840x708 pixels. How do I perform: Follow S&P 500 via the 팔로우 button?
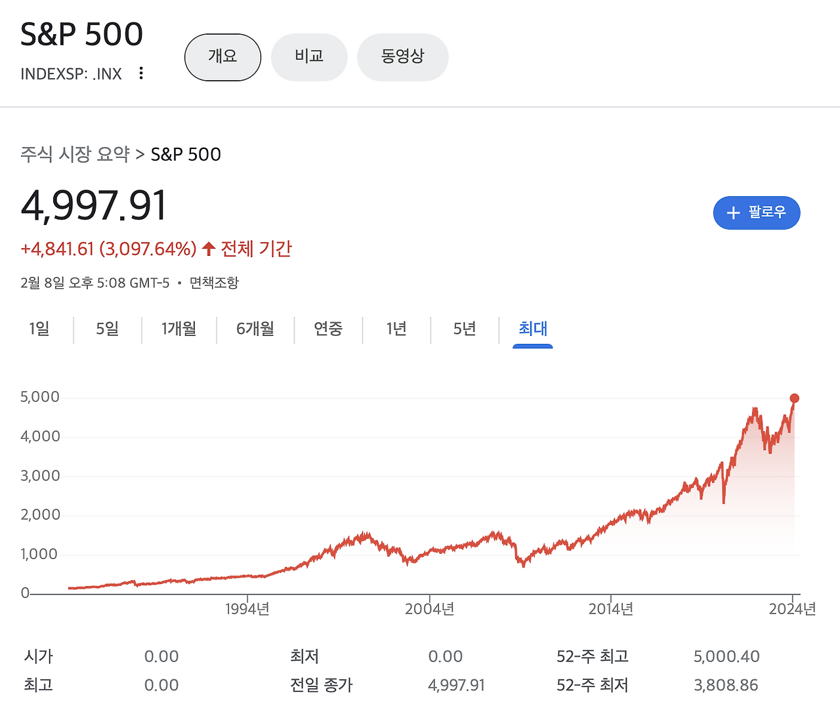(x=757, y=213)
